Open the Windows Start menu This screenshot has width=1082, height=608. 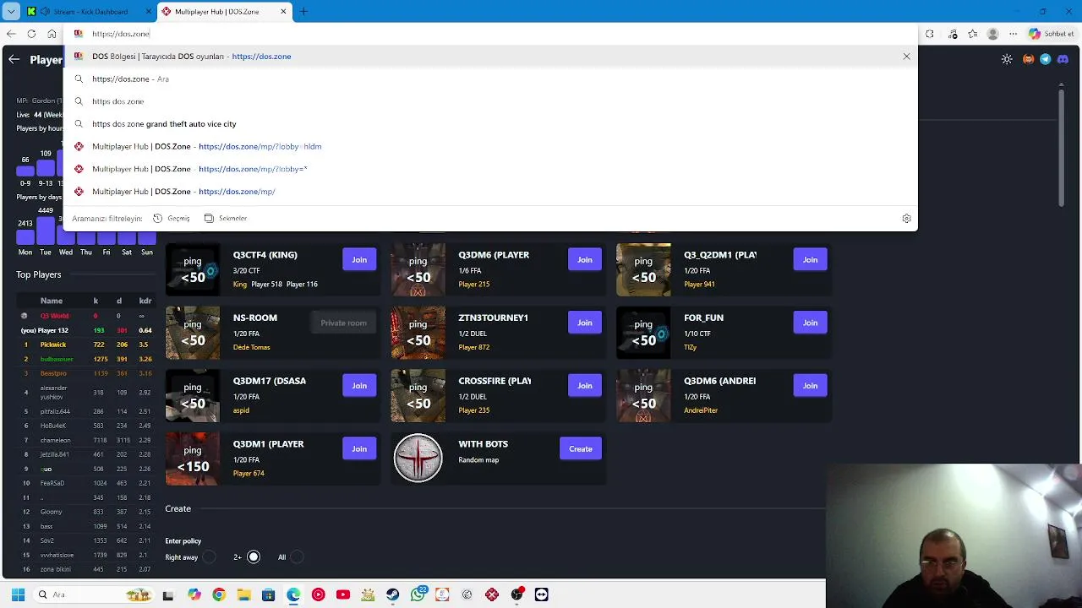[18, 594]
